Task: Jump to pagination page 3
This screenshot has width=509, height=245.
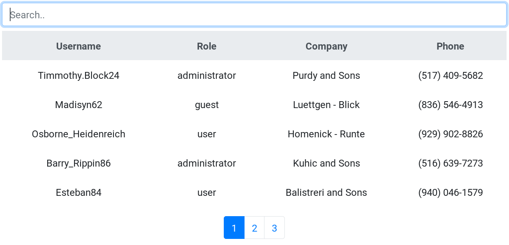Action: click(274, 228)
